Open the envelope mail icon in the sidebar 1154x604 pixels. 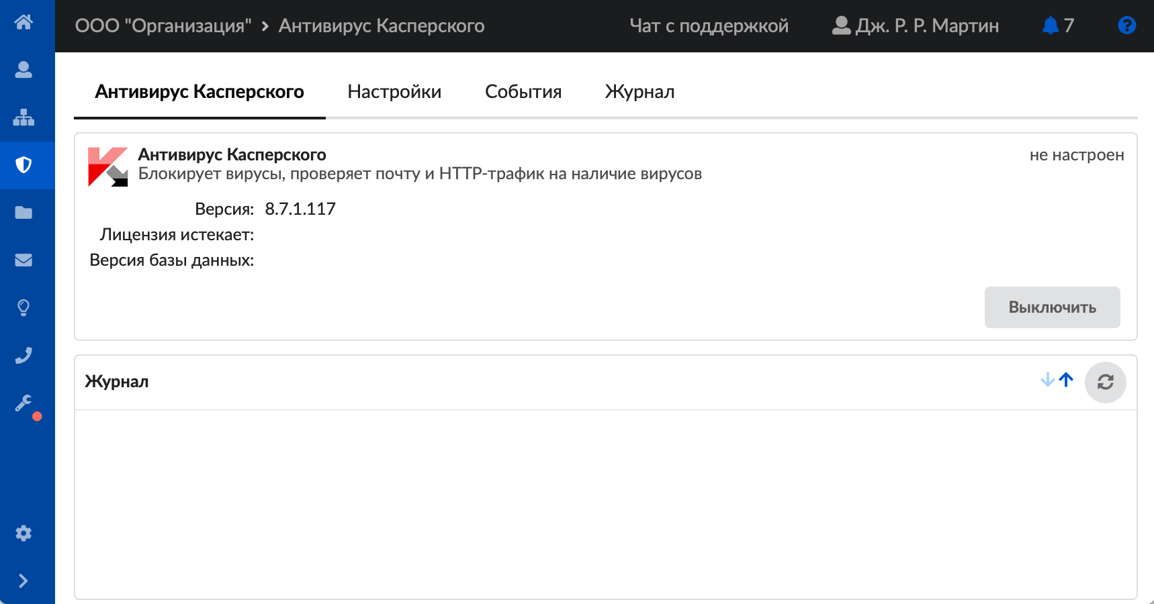coord(24,260)
